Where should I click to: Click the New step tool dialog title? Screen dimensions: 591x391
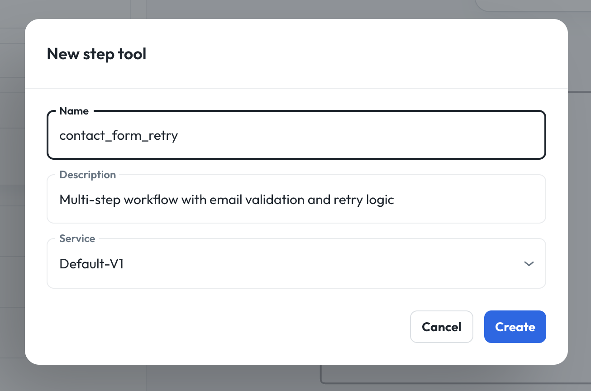click(x=96, y=53)
